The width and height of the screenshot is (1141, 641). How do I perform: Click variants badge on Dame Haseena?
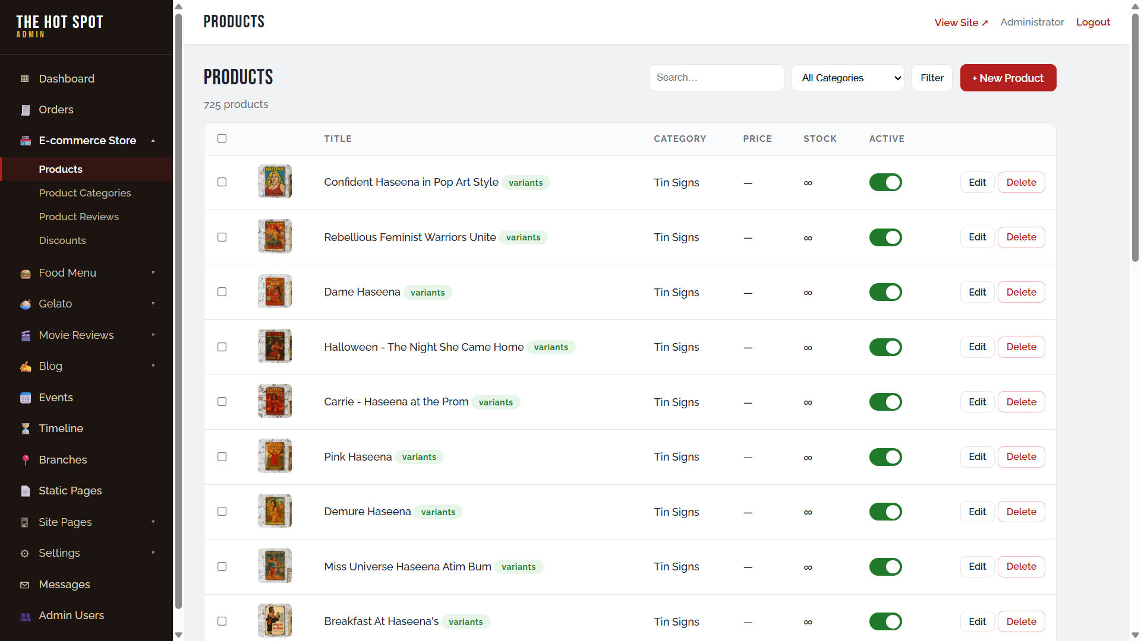pyautogui.click(x=427, y=293)
